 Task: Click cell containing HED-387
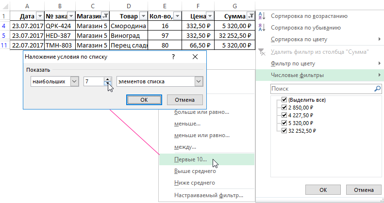click(60, 35)
